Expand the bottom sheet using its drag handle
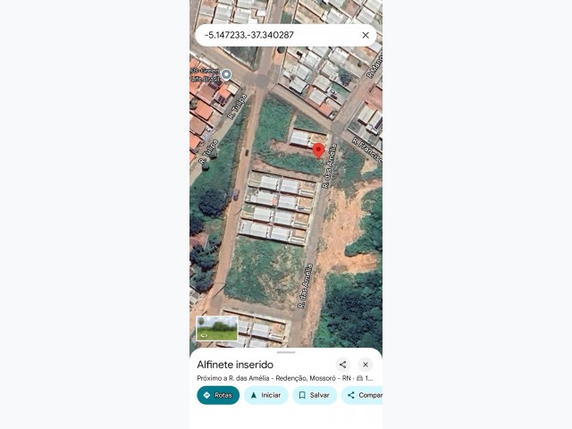The width and height of the screenshot is (572, 429). [286, 352]
